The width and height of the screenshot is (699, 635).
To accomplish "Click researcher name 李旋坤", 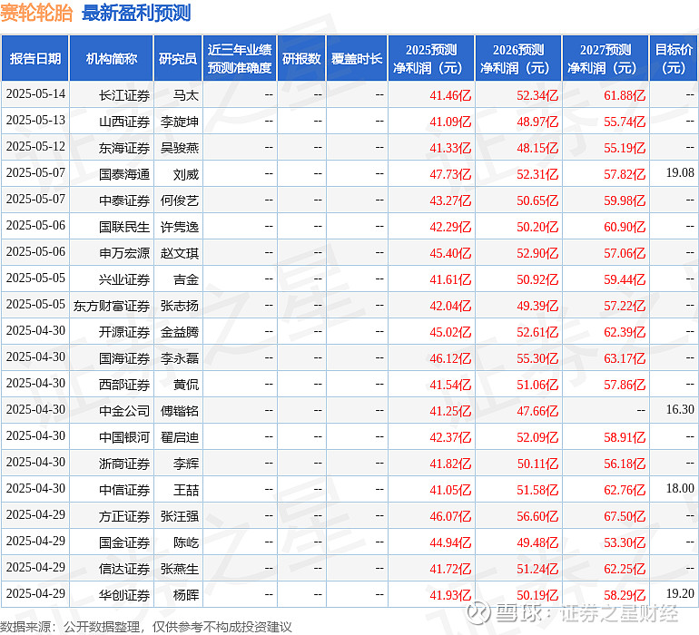I will (x=180, y=122).
